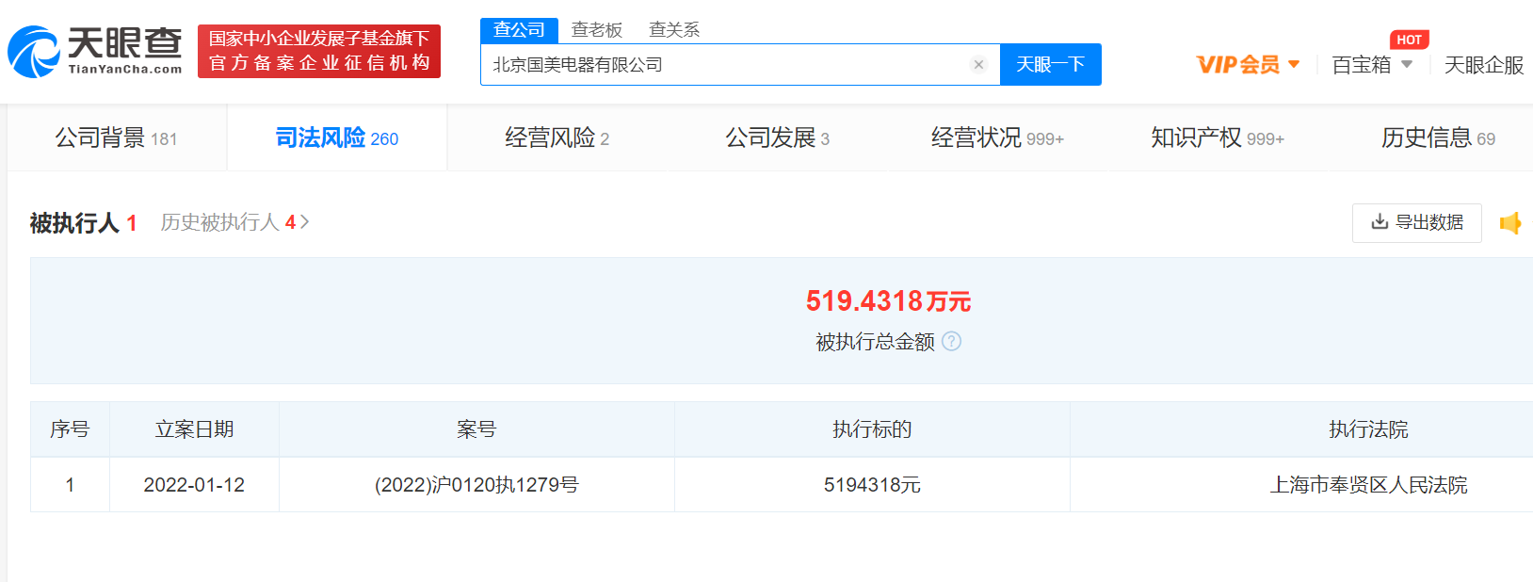Image resolution: width=1533 pixels, height=582 pixels.
Task: Click the HOT badge above 百宝箱
Action: (1410, 40)
